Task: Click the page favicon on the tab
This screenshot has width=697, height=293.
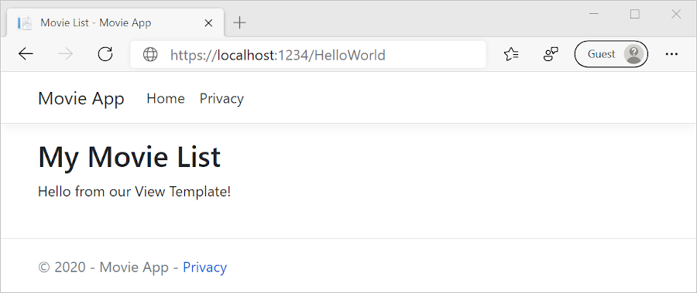Action: click(x=24, y=22)
